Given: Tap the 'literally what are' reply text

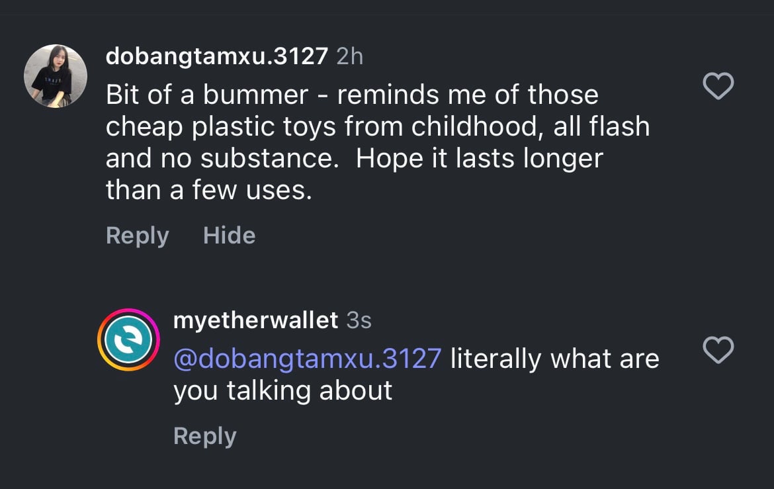Looking at the screenshot, I should [555, 359].
